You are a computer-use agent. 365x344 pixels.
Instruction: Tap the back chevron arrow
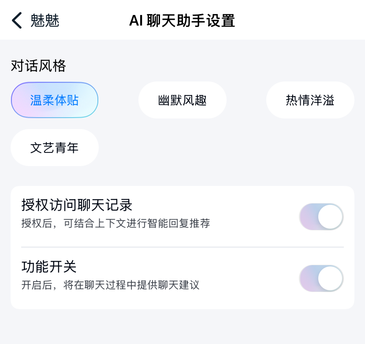[17, 21]
